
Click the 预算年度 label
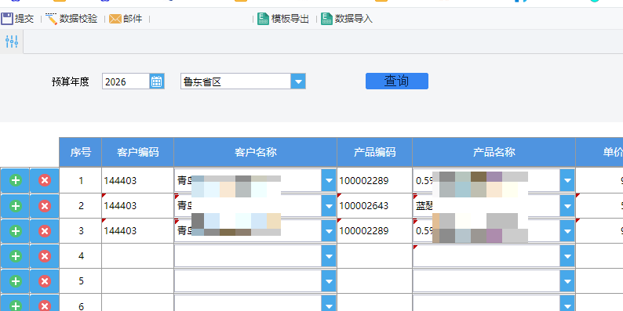(x=71, y=81)
